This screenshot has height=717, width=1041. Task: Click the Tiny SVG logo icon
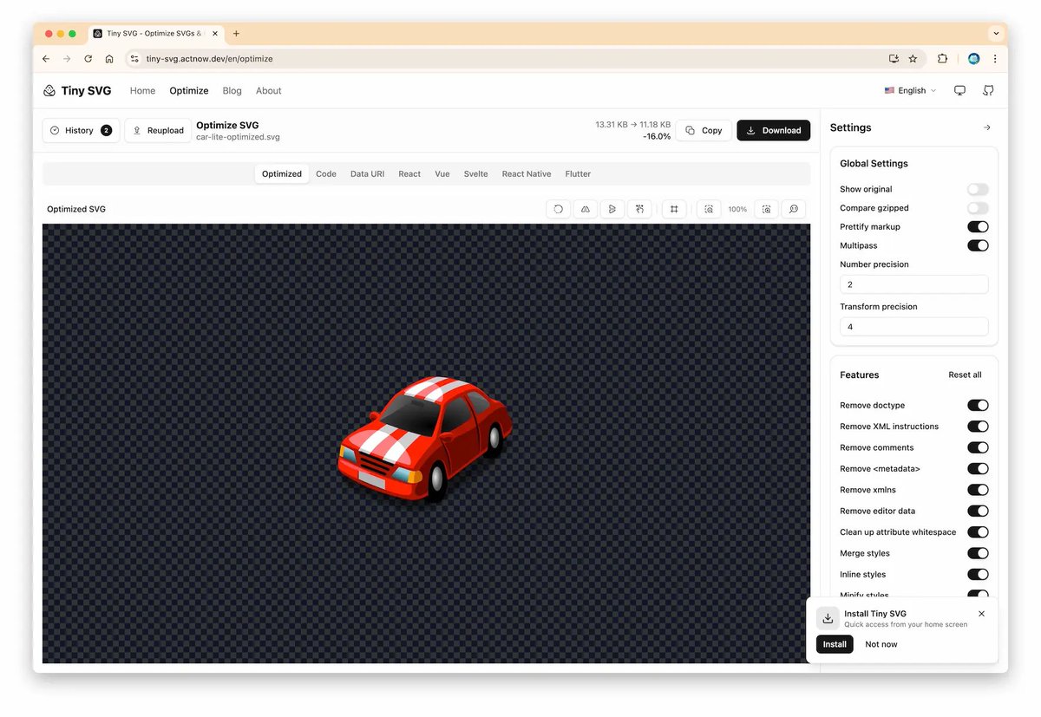click(49, 90)
